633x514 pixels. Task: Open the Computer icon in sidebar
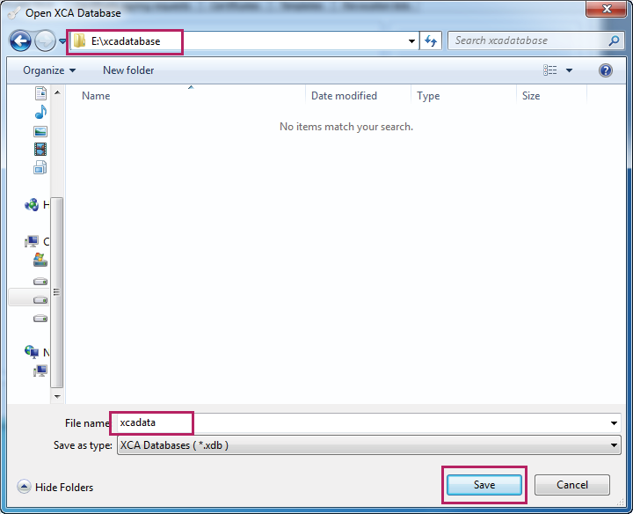32,242
